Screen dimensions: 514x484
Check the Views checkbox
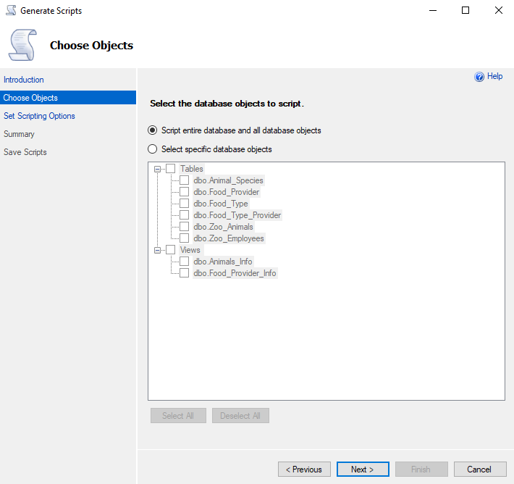pos(170,250)
